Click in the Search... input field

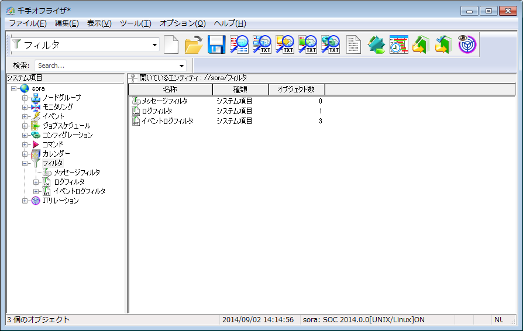point(106,65)
